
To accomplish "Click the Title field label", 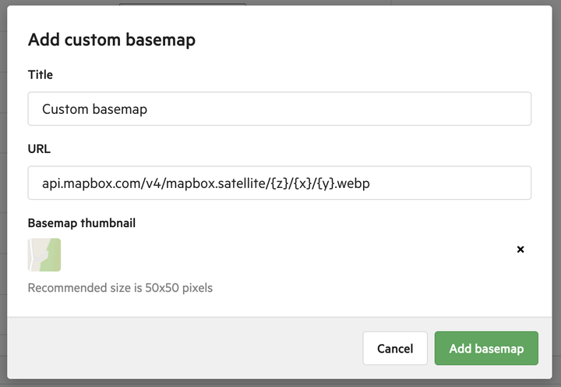I will point(40,75).
